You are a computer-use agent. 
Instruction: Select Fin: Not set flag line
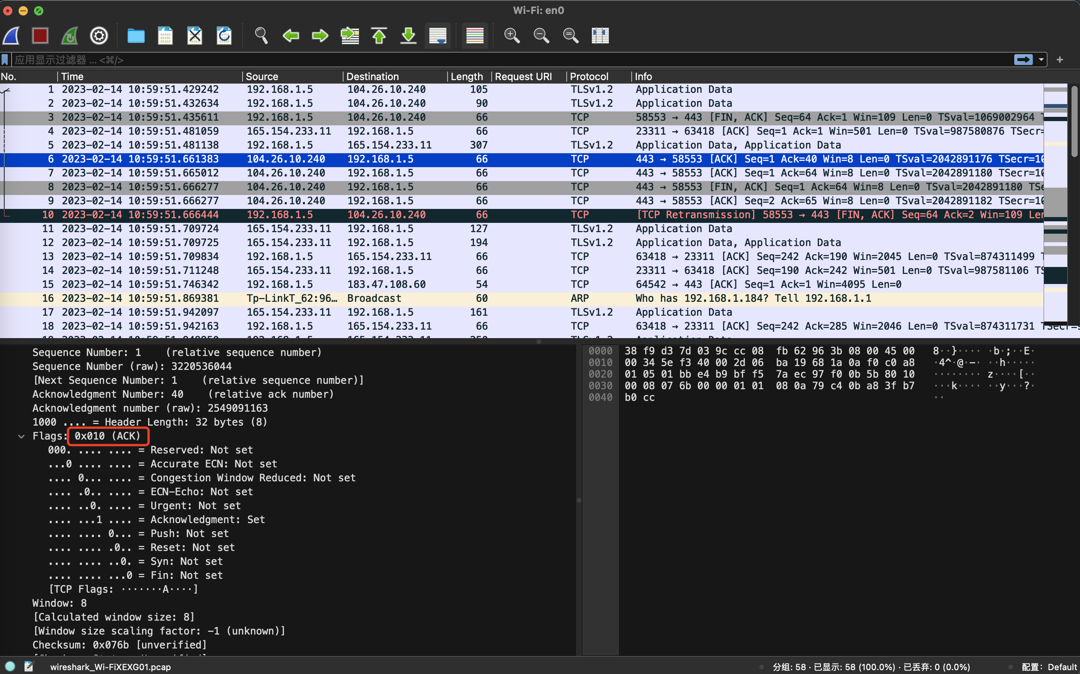point(135,575)
